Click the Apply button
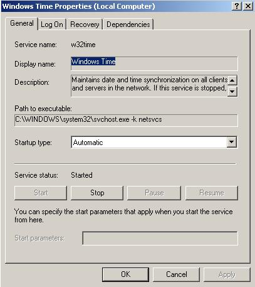The width and height of the screenshot is (255, 287). (227, 274)
